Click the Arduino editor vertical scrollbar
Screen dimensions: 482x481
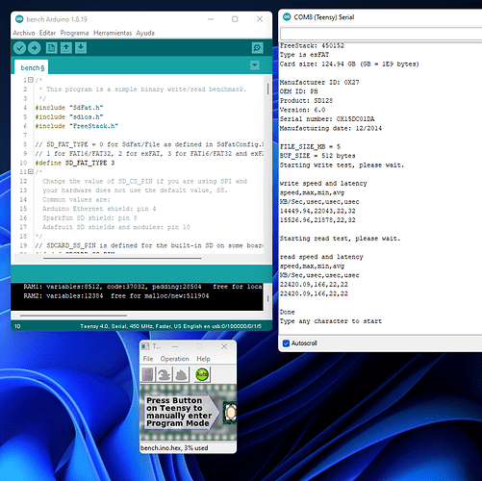[x=267, y=89]
